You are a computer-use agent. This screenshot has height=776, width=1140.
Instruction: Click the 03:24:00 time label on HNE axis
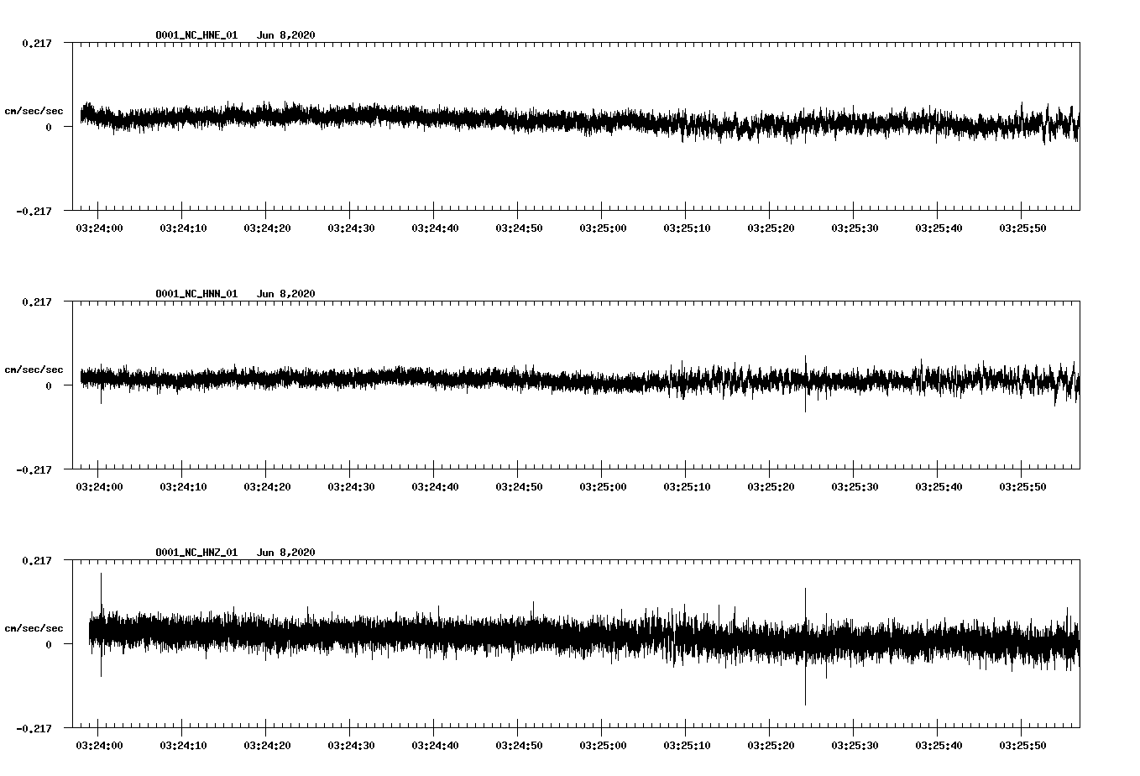coord(99,228)
